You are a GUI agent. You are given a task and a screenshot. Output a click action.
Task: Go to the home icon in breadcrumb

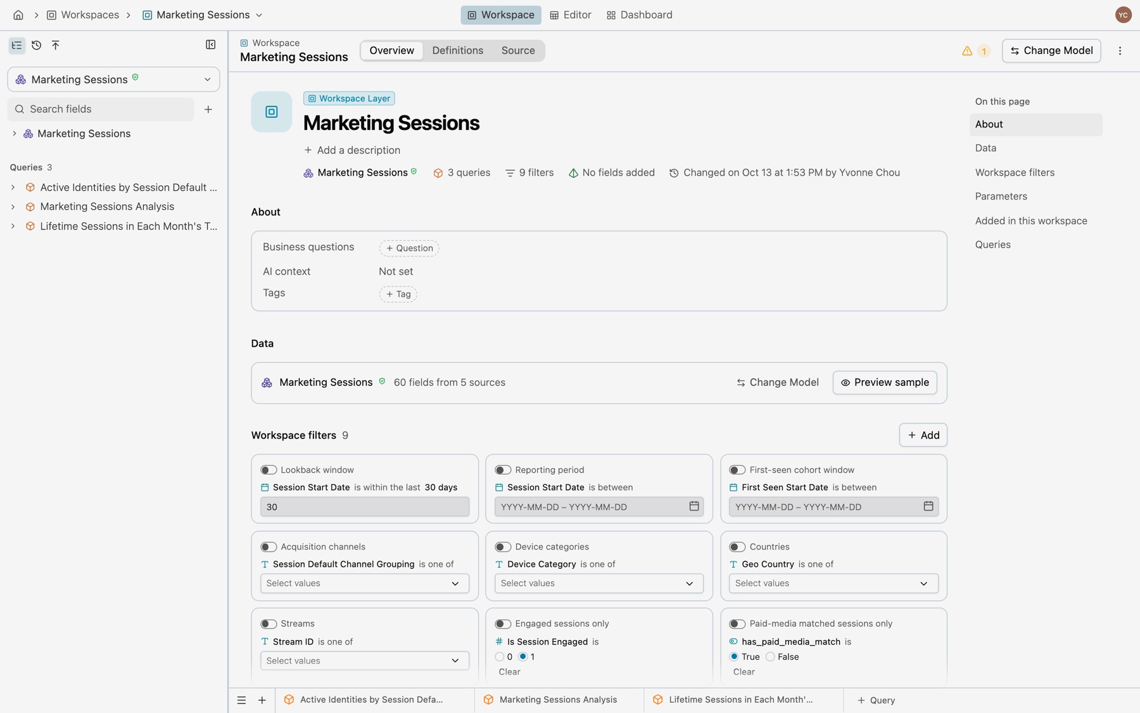[18, 15]
